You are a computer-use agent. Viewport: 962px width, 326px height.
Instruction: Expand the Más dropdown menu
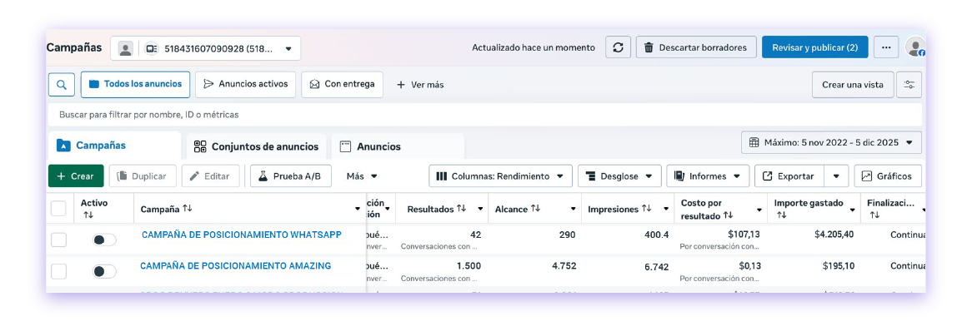pyautogui.click(x=361, y=176)
